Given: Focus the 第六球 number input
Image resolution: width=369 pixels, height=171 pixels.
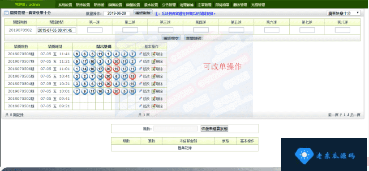Looking at the screenshot, I should point(272,30).
